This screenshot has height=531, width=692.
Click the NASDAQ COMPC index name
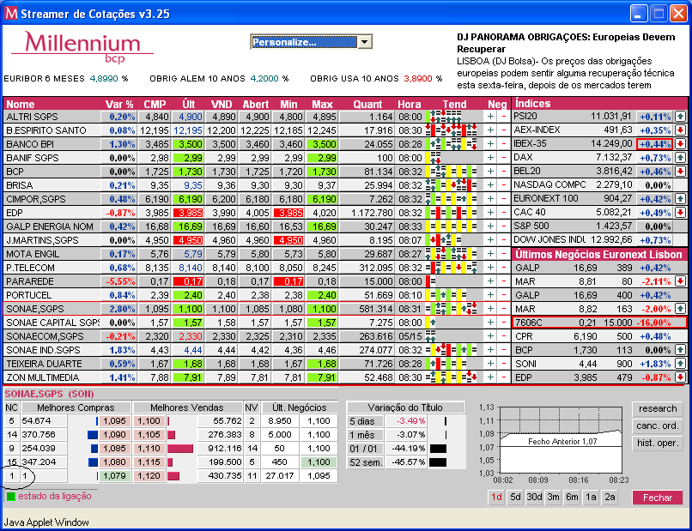[x=549, y=184]
